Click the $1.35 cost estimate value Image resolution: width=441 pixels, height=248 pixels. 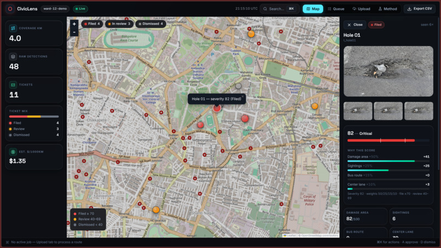[18, 161]
